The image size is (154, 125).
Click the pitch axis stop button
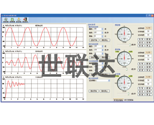149,70
